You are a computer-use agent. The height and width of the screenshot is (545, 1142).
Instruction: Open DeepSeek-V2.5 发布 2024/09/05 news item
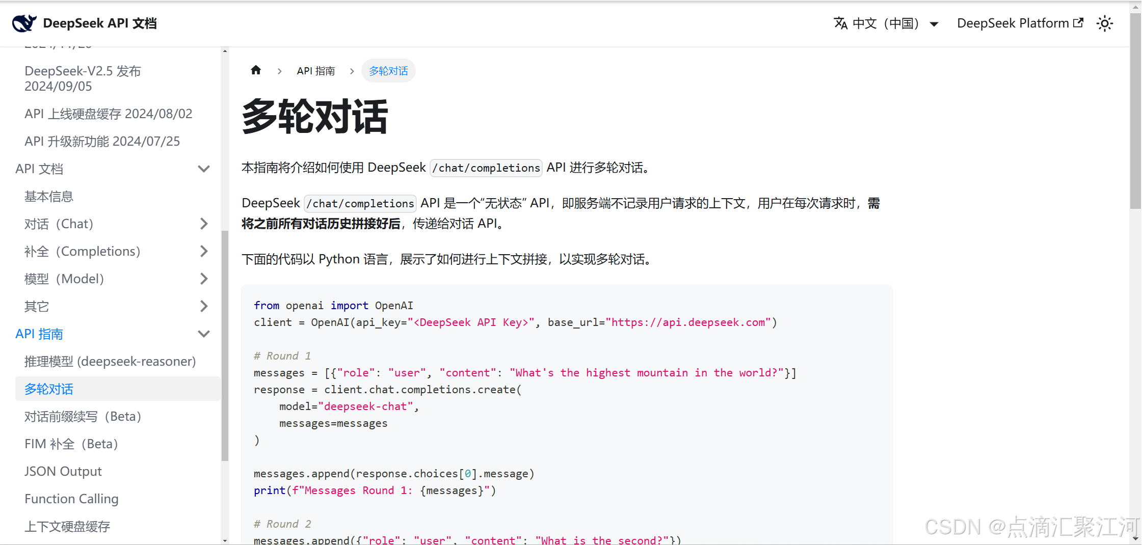tap(83, 78)
